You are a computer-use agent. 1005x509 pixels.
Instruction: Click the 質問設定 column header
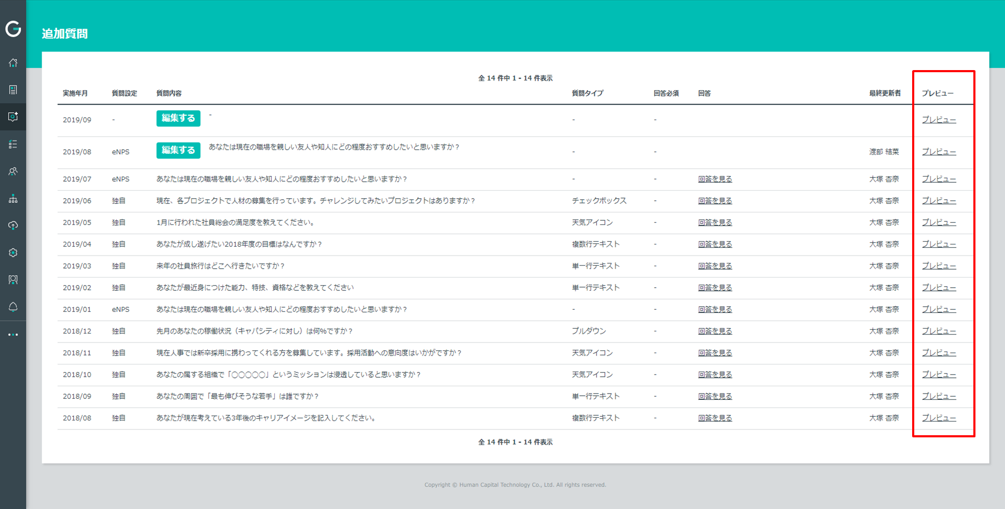click(x=125, y=93)
